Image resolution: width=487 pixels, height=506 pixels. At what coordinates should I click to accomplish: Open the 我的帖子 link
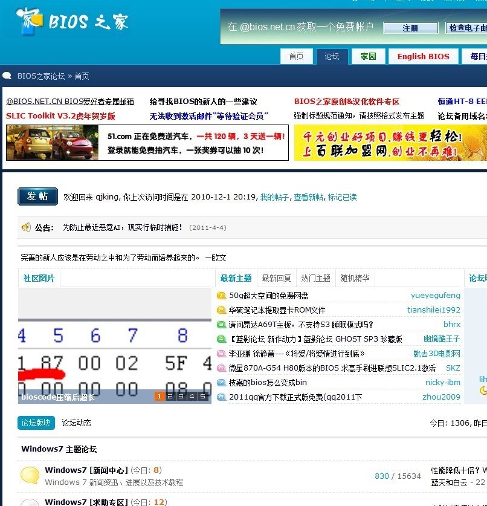pyautogui.click(x=274, y=197)
